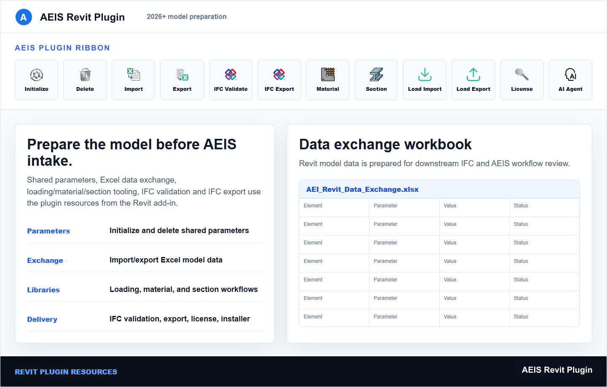Click 'Initialize and delete shared parameters' text
Image resolution: width=607 pixels, height=387 pixels.
point(179,231)
